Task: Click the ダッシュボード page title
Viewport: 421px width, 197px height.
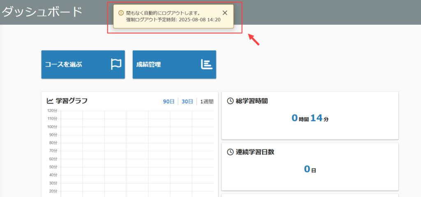Action: coord(42,12)
